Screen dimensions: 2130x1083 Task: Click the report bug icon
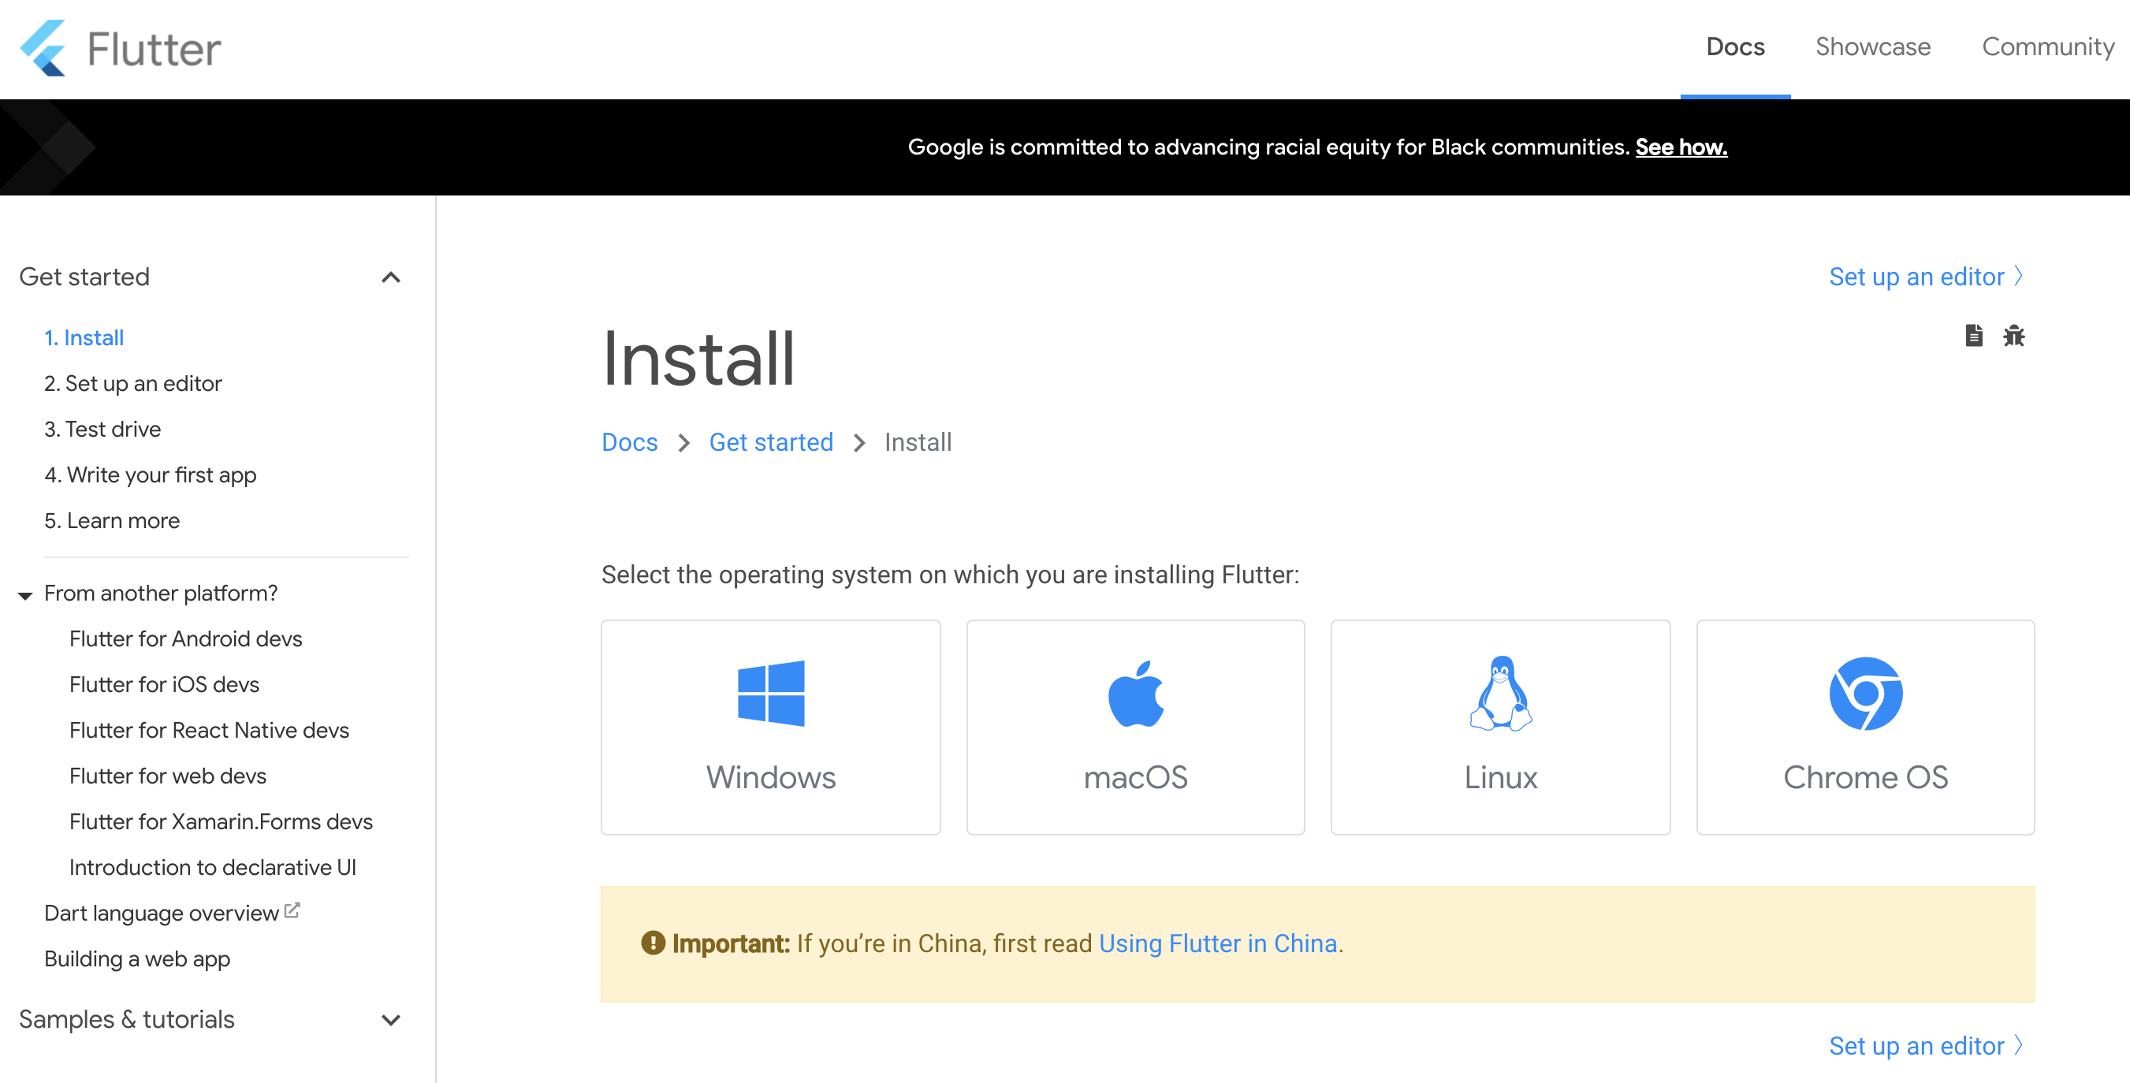2013,336
